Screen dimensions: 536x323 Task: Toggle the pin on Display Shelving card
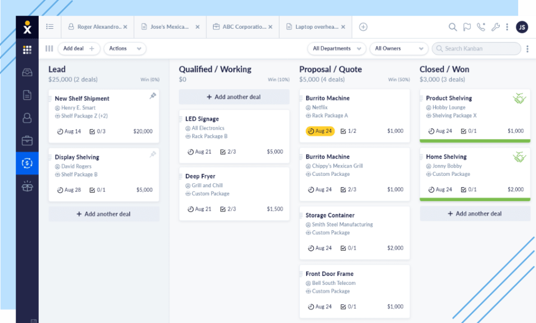click(x=153, y=155)
